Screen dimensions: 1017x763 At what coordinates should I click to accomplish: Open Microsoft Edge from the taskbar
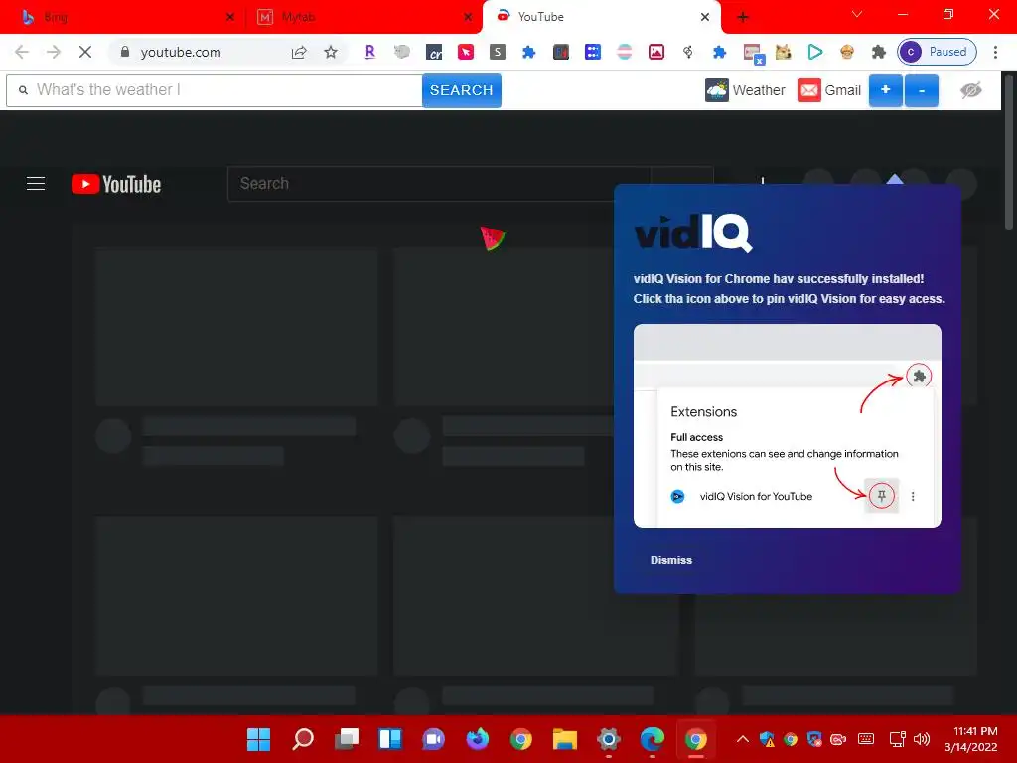pyautogui.click(x=652, y=739)
